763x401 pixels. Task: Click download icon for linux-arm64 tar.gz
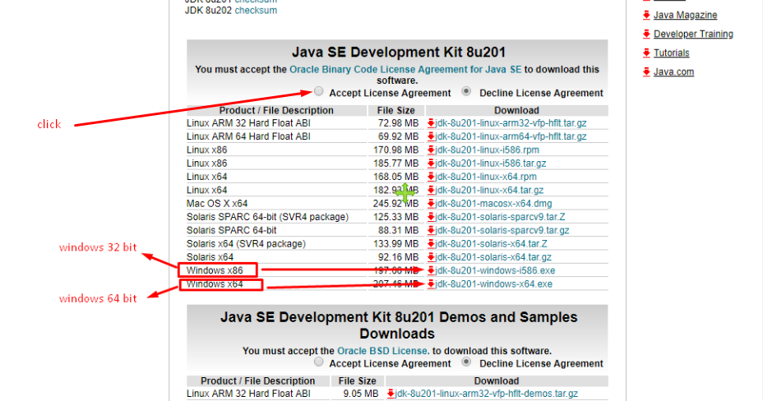tap(431, 136)
